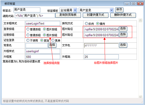
Task: Click the 外框宽 680 field
Action: point(43,57)
